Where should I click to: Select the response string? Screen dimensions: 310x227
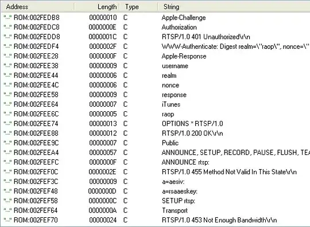coord(174,95)
